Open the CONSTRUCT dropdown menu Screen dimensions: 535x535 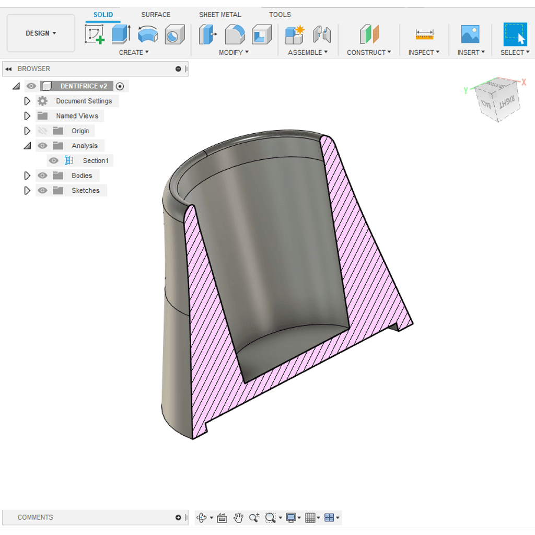click(x=369, y=52)
